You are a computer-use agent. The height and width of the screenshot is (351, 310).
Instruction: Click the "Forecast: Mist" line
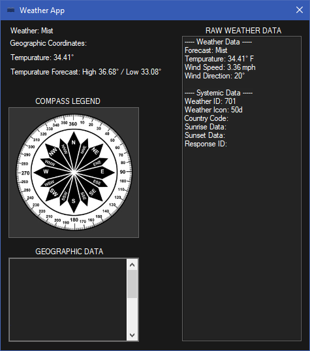coord(206,50)
